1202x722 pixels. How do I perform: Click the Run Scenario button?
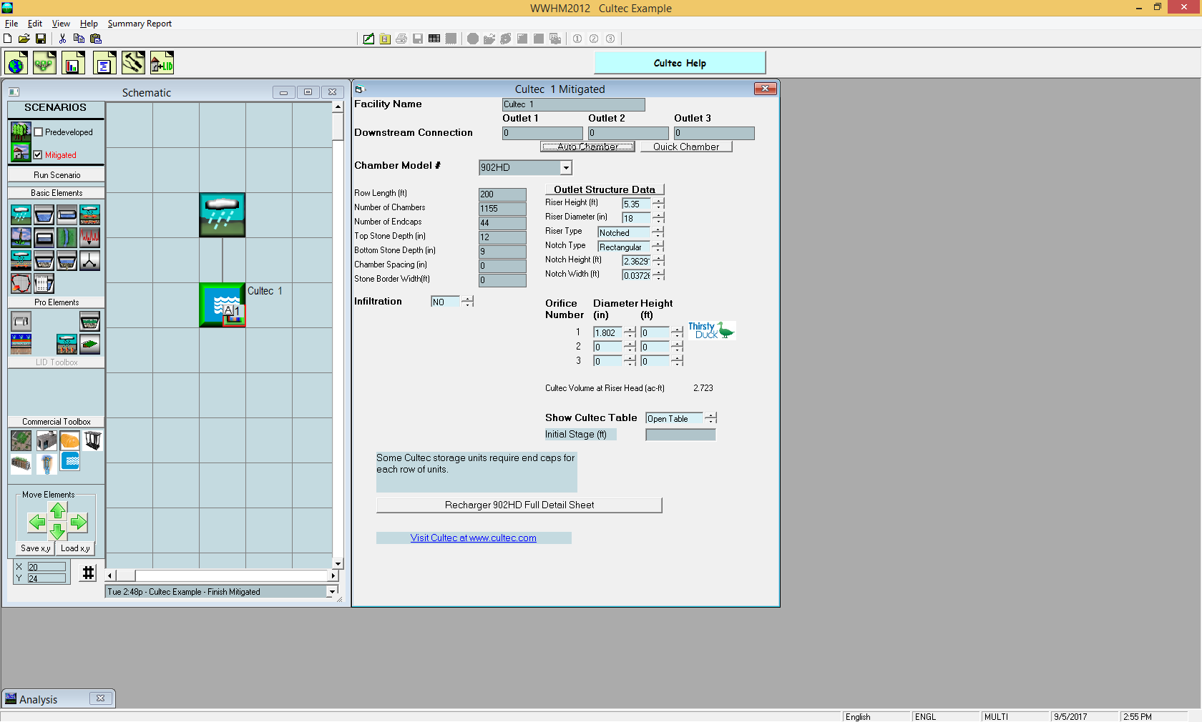(57, 175)
